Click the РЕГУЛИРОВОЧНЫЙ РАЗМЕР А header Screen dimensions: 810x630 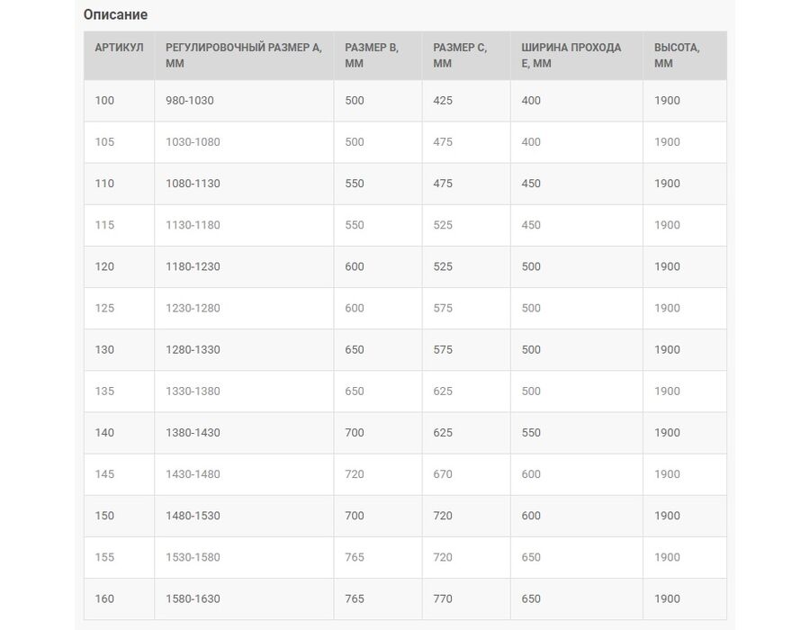(x=244, y=55)
